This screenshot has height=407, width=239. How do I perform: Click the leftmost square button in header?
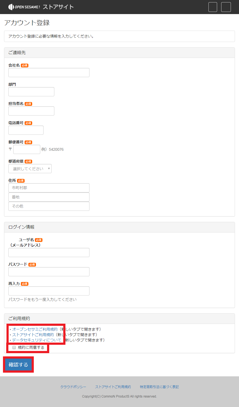[213, 7]
